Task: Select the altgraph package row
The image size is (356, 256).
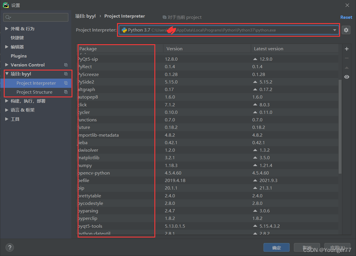Action: tap(207, 90)
